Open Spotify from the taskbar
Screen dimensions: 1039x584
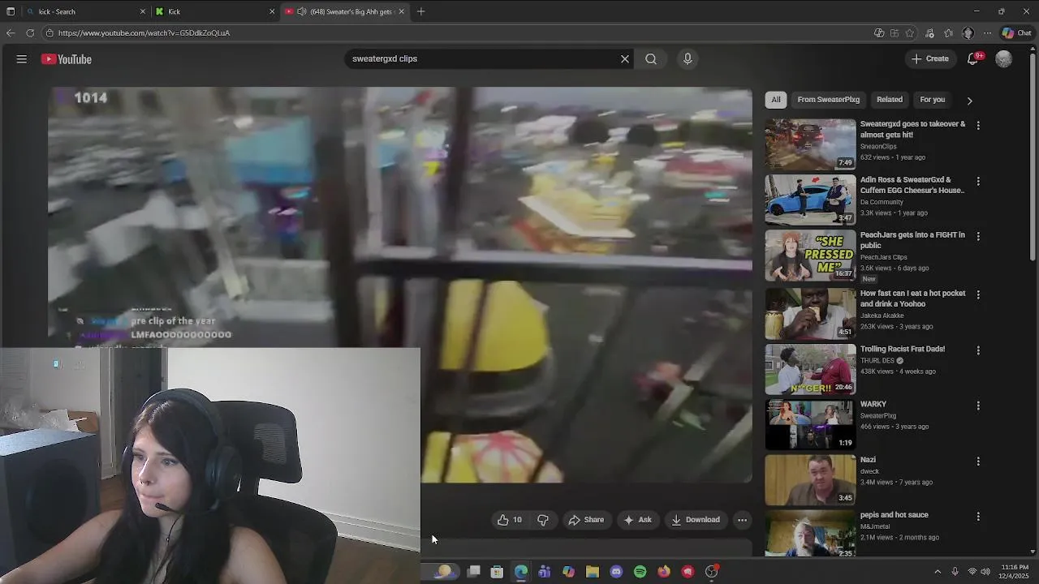click(x=640, y=572)
